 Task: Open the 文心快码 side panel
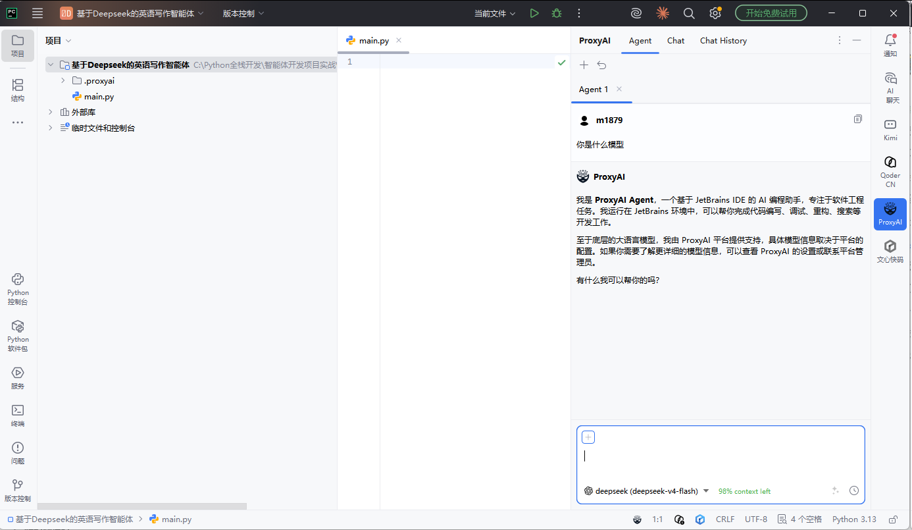click(890, 251)
